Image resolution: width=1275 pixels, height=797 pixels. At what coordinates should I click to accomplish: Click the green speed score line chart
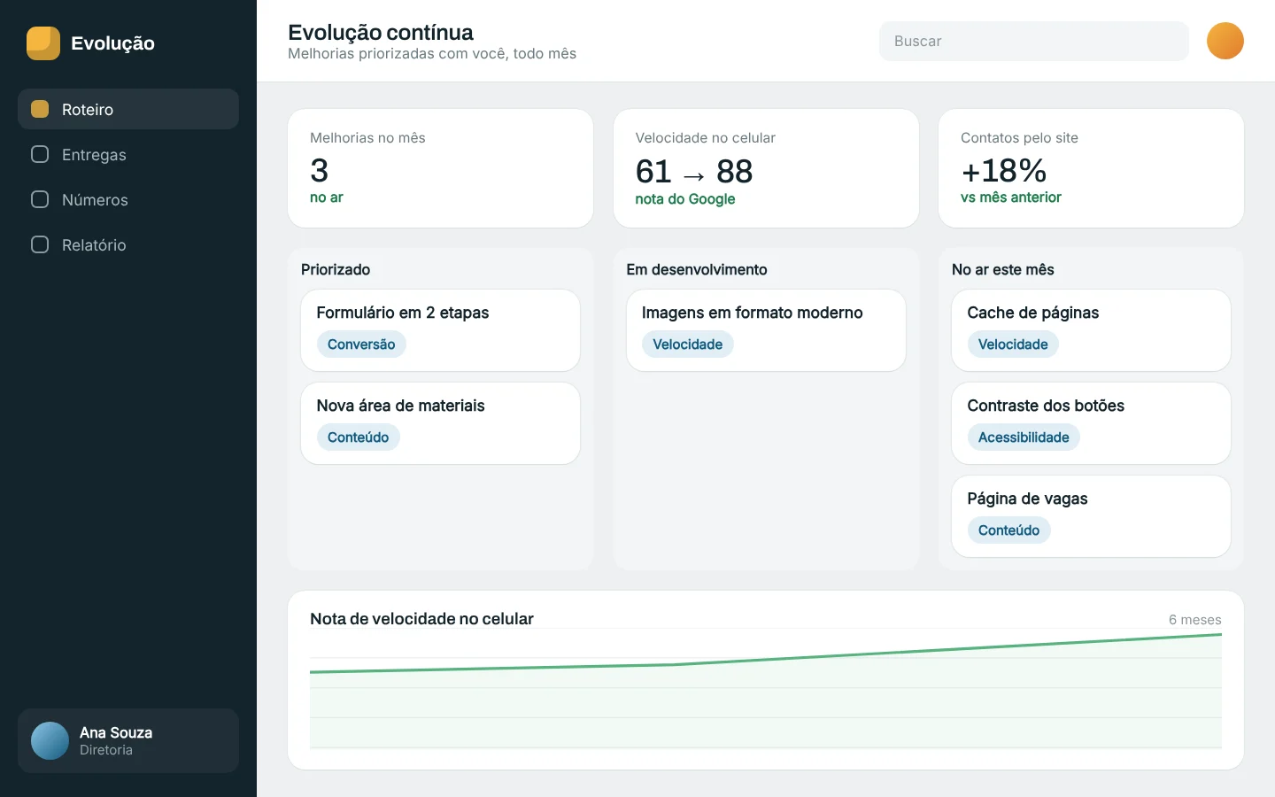click(x=766, y=689)
